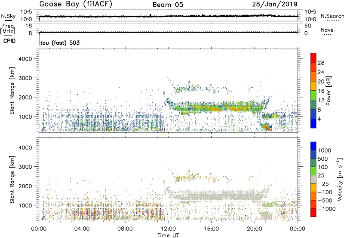
Task: Click the '-500' label on Velocity colorbar
Action: click(x=325, y=201)
